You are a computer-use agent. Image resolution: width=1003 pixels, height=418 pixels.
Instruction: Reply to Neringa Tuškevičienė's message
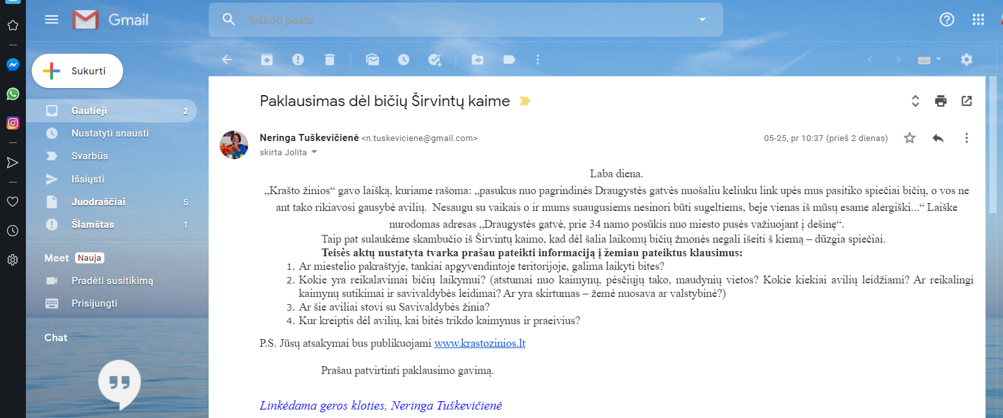coord(938,138)
